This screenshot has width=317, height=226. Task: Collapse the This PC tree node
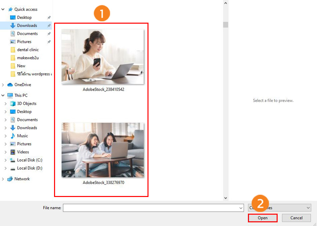[3, 95]
